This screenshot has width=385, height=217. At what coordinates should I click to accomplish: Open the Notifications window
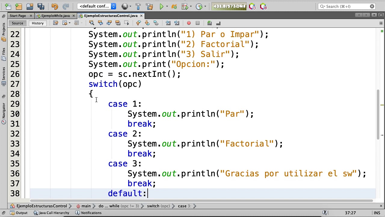(x=88, y=213)
